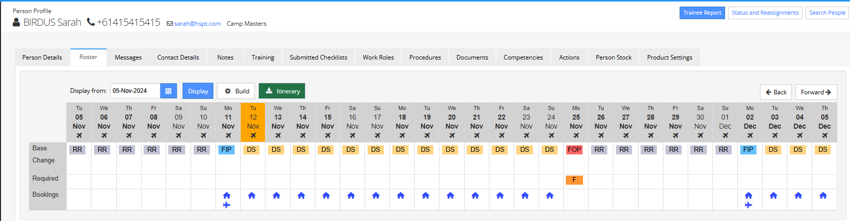850x221 pixels.
Task: Open the Training tab
Action: point(263,58)
